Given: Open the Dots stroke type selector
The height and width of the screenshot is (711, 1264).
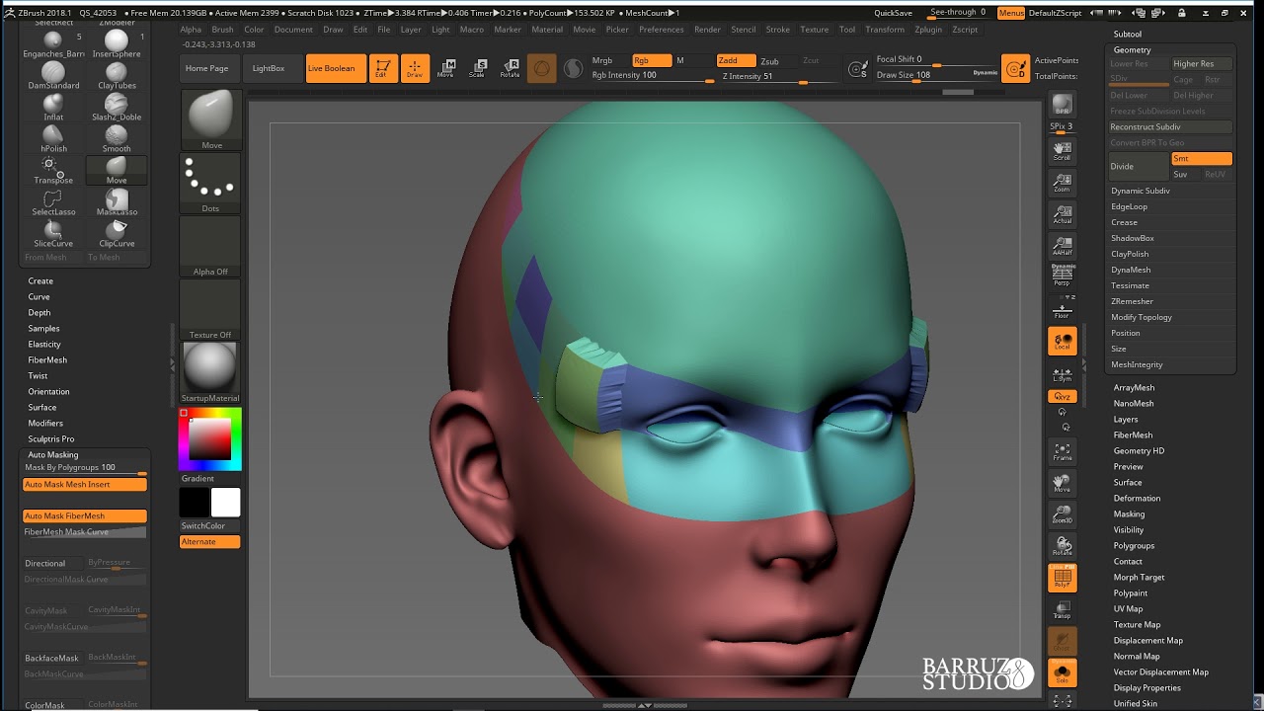Looking at the screenshot, I should click(210, 184).
